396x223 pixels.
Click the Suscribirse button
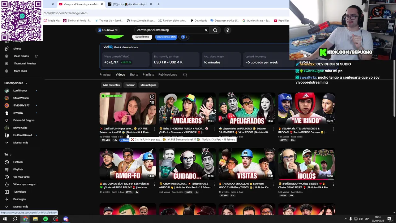(x=142, y=37)
